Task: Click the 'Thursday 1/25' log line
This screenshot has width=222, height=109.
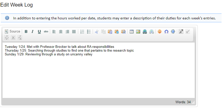Action: click(x=69, y=50)
